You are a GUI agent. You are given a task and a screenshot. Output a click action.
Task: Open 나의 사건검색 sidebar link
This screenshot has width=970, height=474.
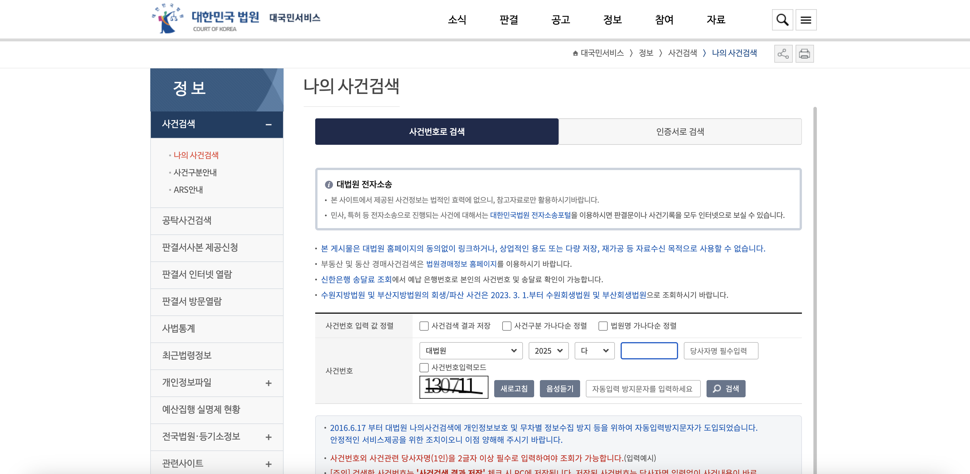coord(196,155)
